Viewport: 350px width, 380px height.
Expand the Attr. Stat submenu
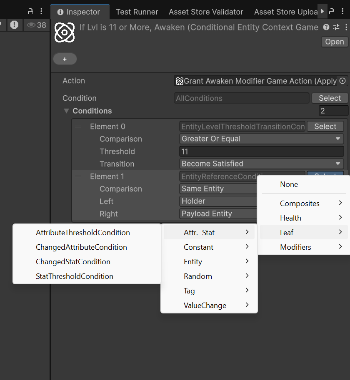[209, 232]
